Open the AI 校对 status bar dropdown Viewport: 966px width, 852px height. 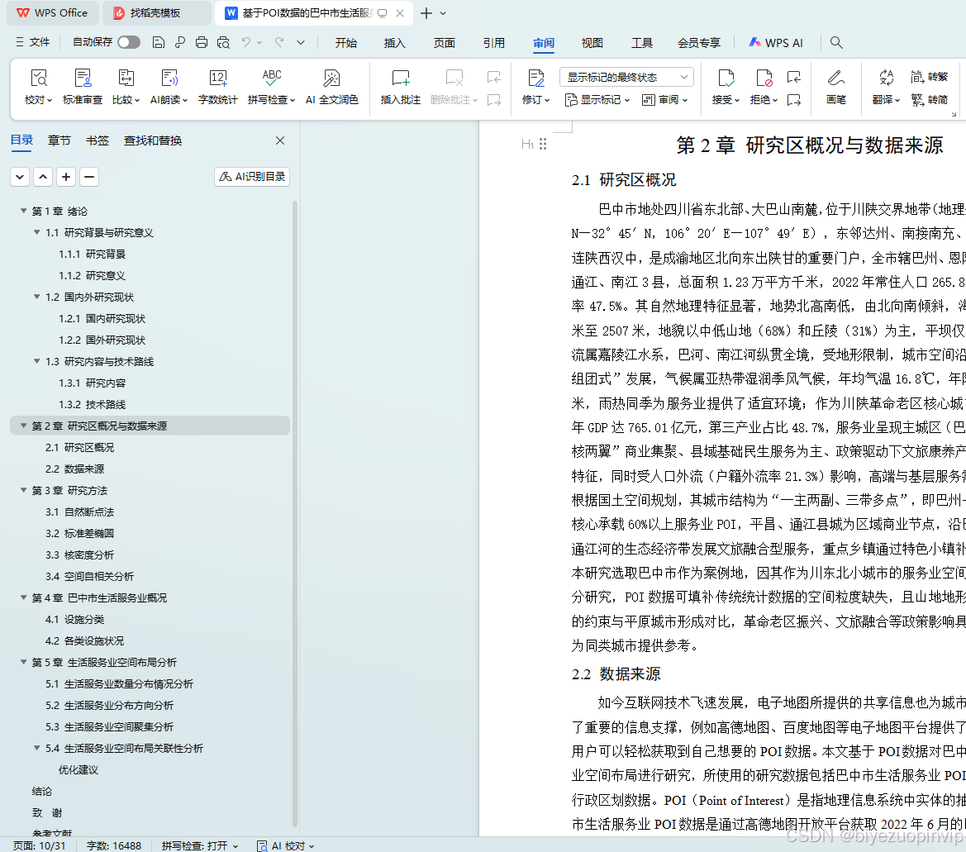(x=285, y=846)
